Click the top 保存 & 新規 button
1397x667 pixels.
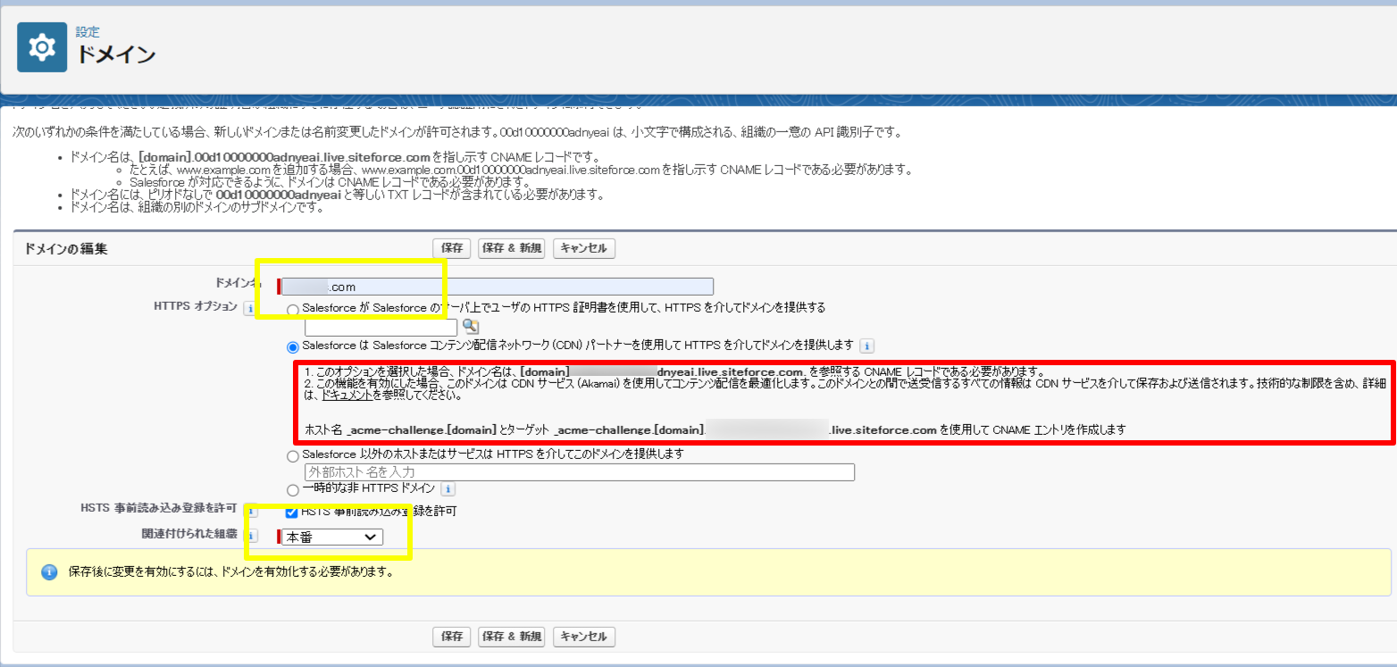point(512,248)
